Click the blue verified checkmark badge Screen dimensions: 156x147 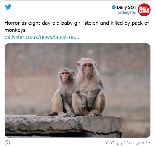pyautogui.click(x=114, y=7)
